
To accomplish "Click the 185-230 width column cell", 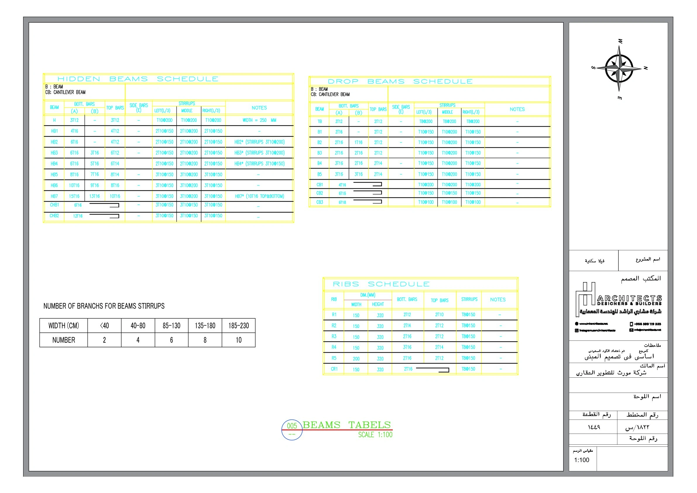I will click(238, 326).
